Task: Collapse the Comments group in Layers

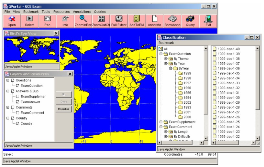Action: pos(8,107)
